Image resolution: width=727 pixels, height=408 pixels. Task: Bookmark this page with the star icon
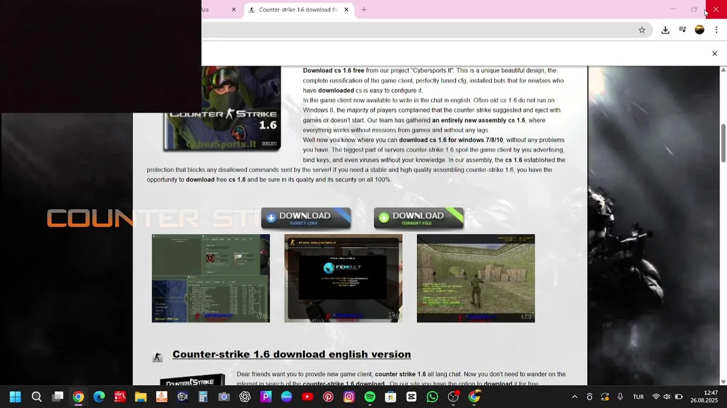[642, 30]
